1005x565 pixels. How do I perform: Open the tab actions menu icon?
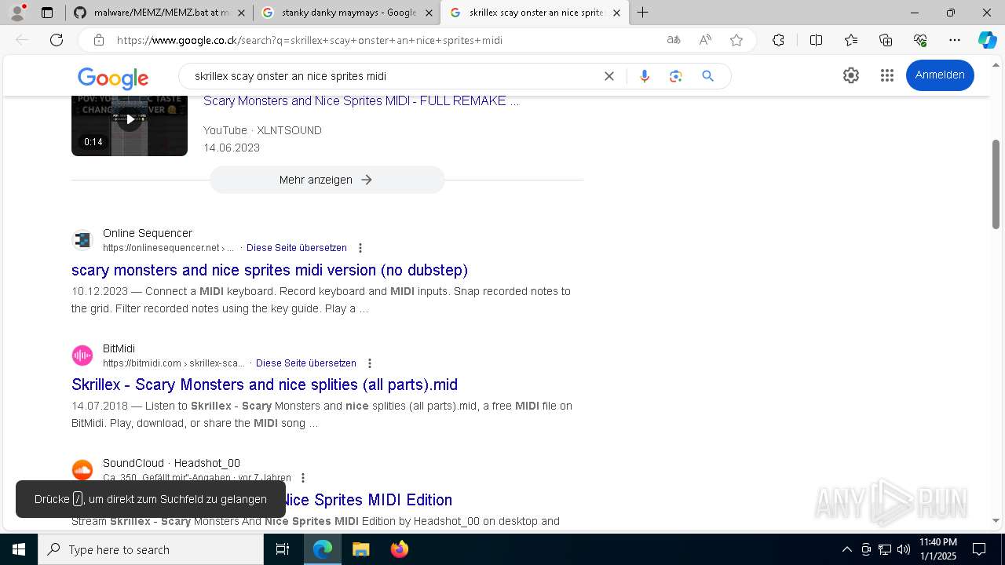click(47, 13)
